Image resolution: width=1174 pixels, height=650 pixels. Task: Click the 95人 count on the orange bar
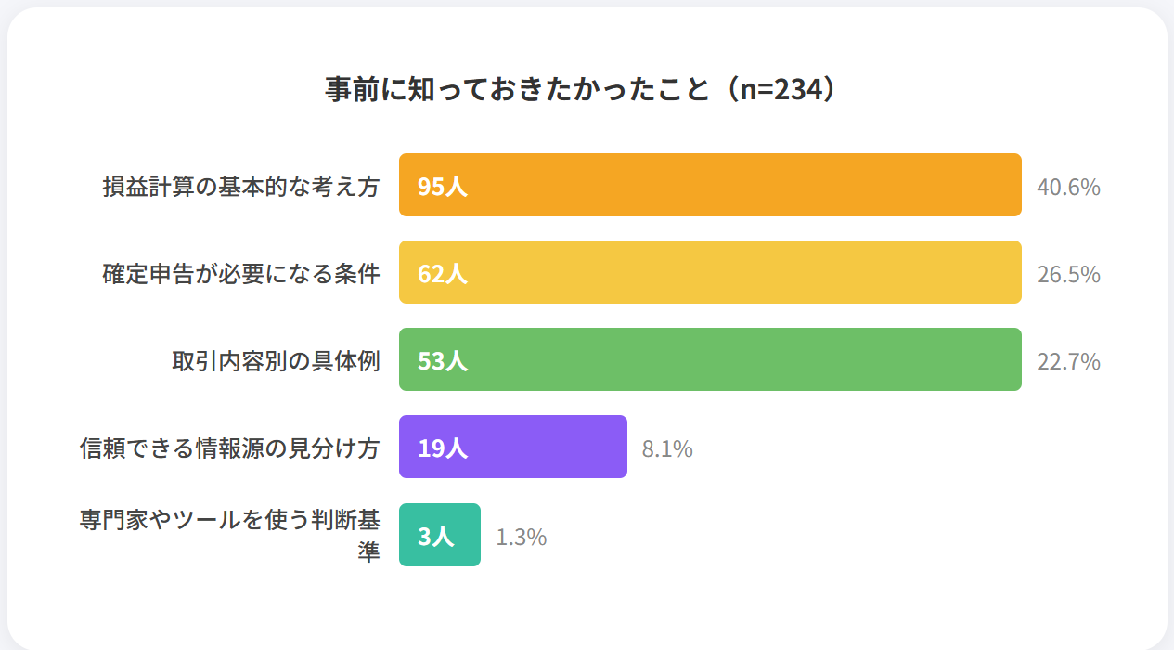point(442,186)
